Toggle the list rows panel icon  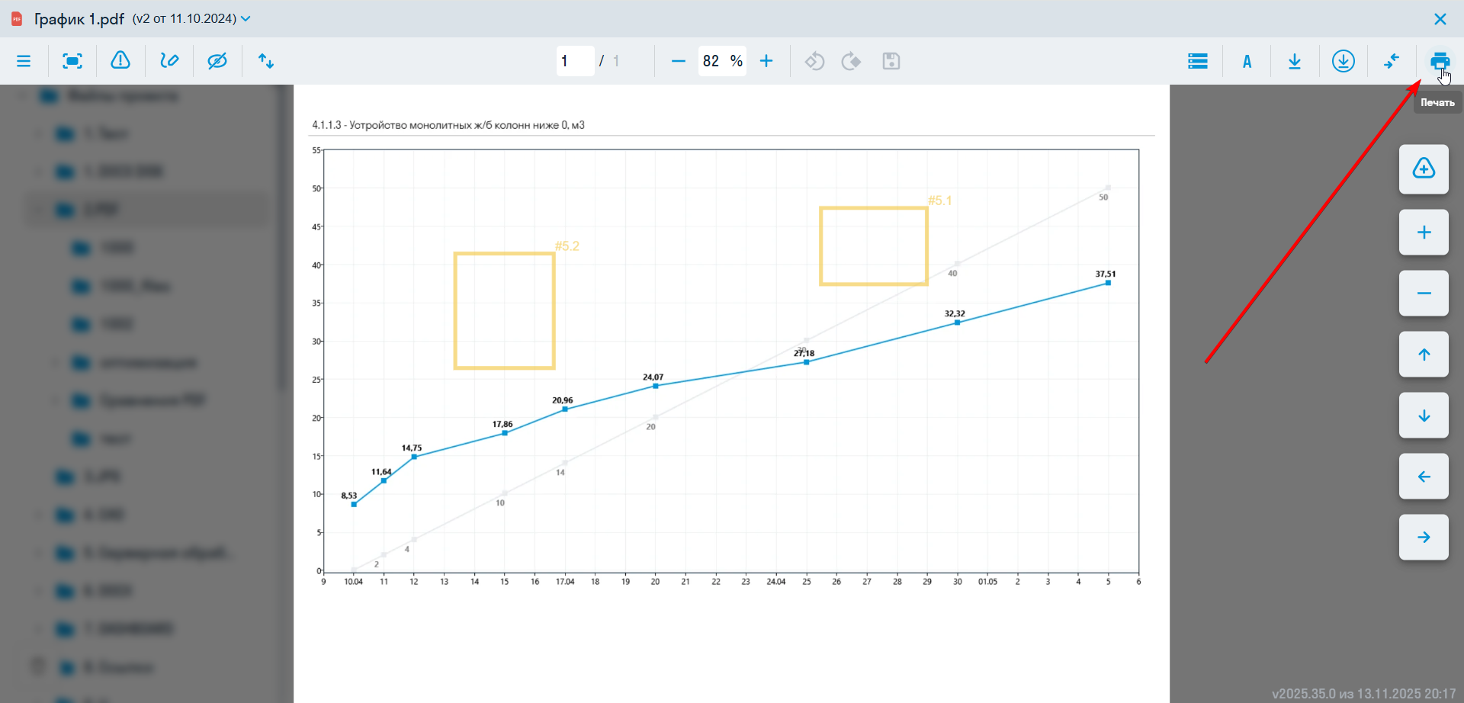point(1198,61)
